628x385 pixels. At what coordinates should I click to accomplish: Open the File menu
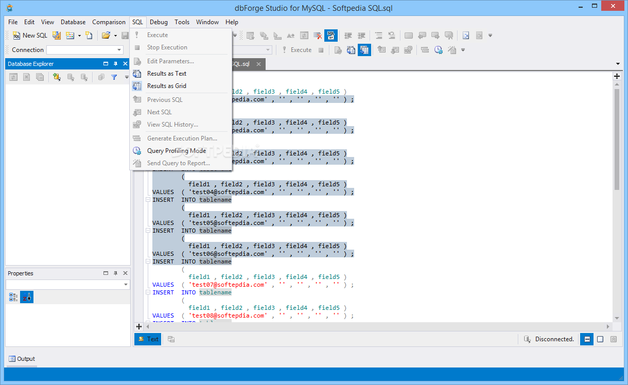(13, 22)
